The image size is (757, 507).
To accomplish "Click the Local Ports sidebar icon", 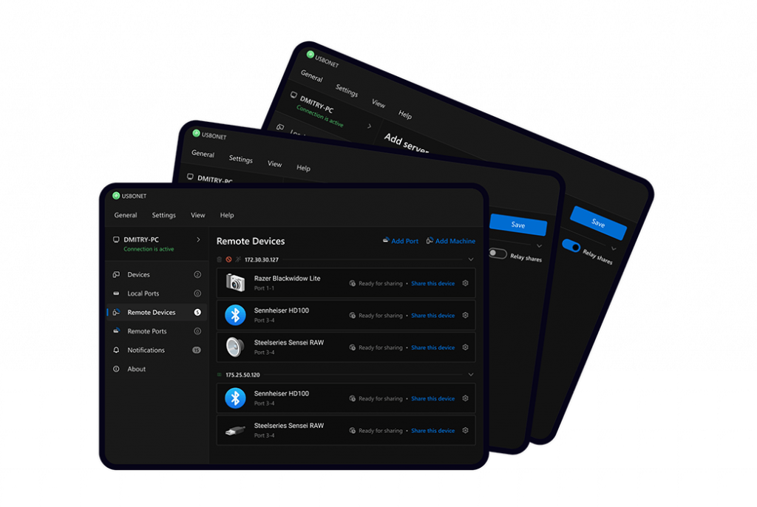I will [116, 293].
